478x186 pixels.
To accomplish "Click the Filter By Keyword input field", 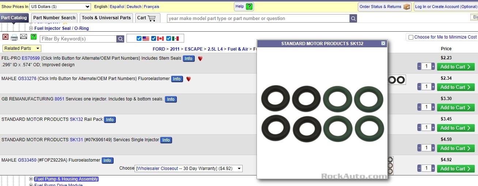I will [x=78, y=39].
